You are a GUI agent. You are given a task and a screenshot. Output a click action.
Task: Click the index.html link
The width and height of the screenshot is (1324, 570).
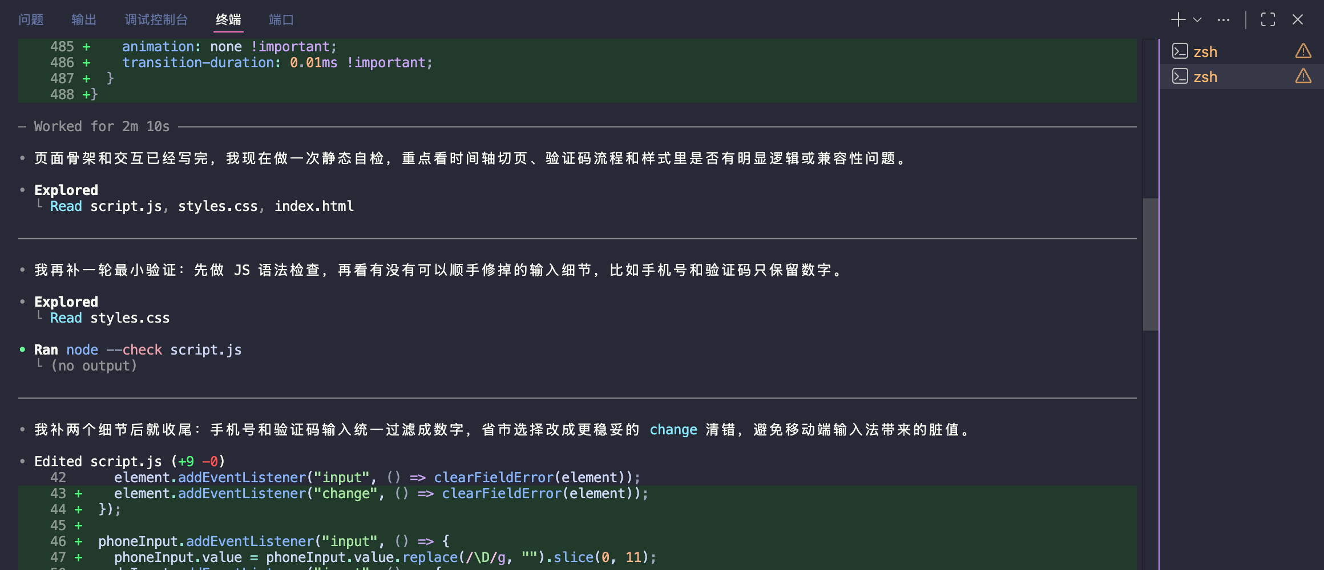click(x=314, y=206)
